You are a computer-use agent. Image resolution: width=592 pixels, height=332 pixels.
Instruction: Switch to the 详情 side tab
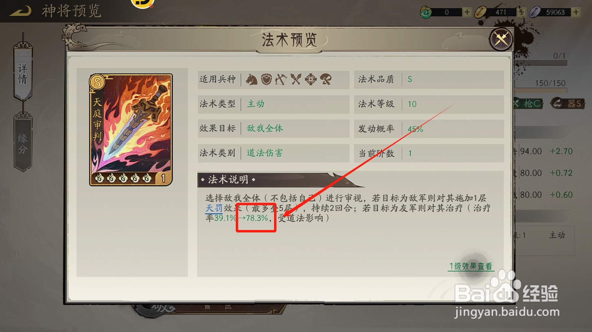pos(23,73)
